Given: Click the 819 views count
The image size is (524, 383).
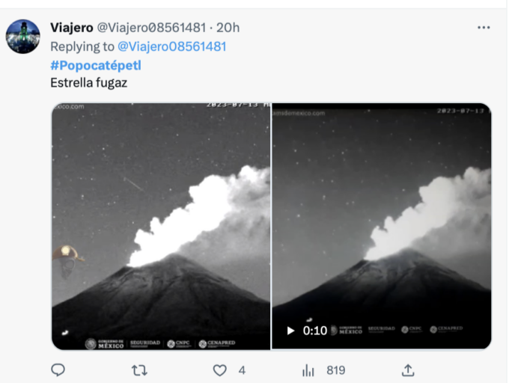Looking at the screenshot, I should pos(335,370).
